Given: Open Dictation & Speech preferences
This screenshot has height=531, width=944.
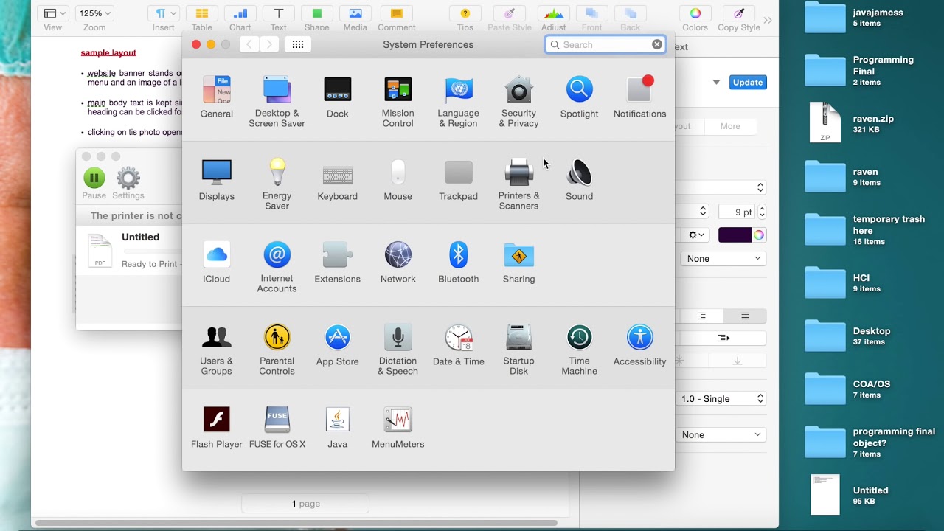Looking at the screenshot, I should [398, 349].
